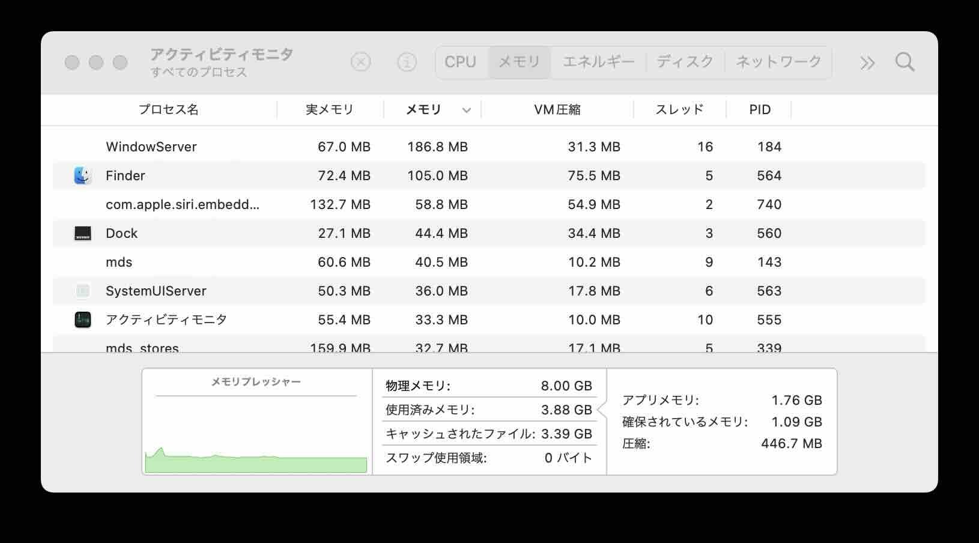979x543 pixels.
Task: Switch to the ディスク tab
Action: pyautogui.click(x=685, y=62)
